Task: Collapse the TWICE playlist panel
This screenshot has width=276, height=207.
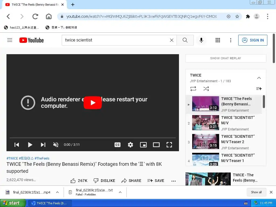Action: click(x=259, y=78)
